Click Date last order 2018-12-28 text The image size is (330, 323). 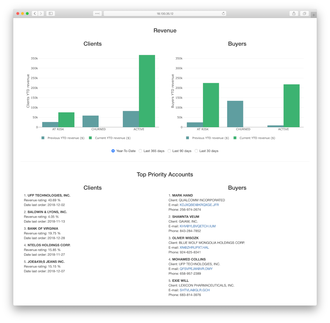pyautogui.click(x=44, y=238)
